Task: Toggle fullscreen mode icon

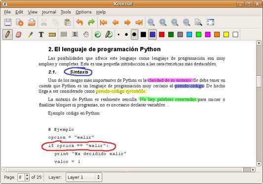Action: (x=210, y=22)
